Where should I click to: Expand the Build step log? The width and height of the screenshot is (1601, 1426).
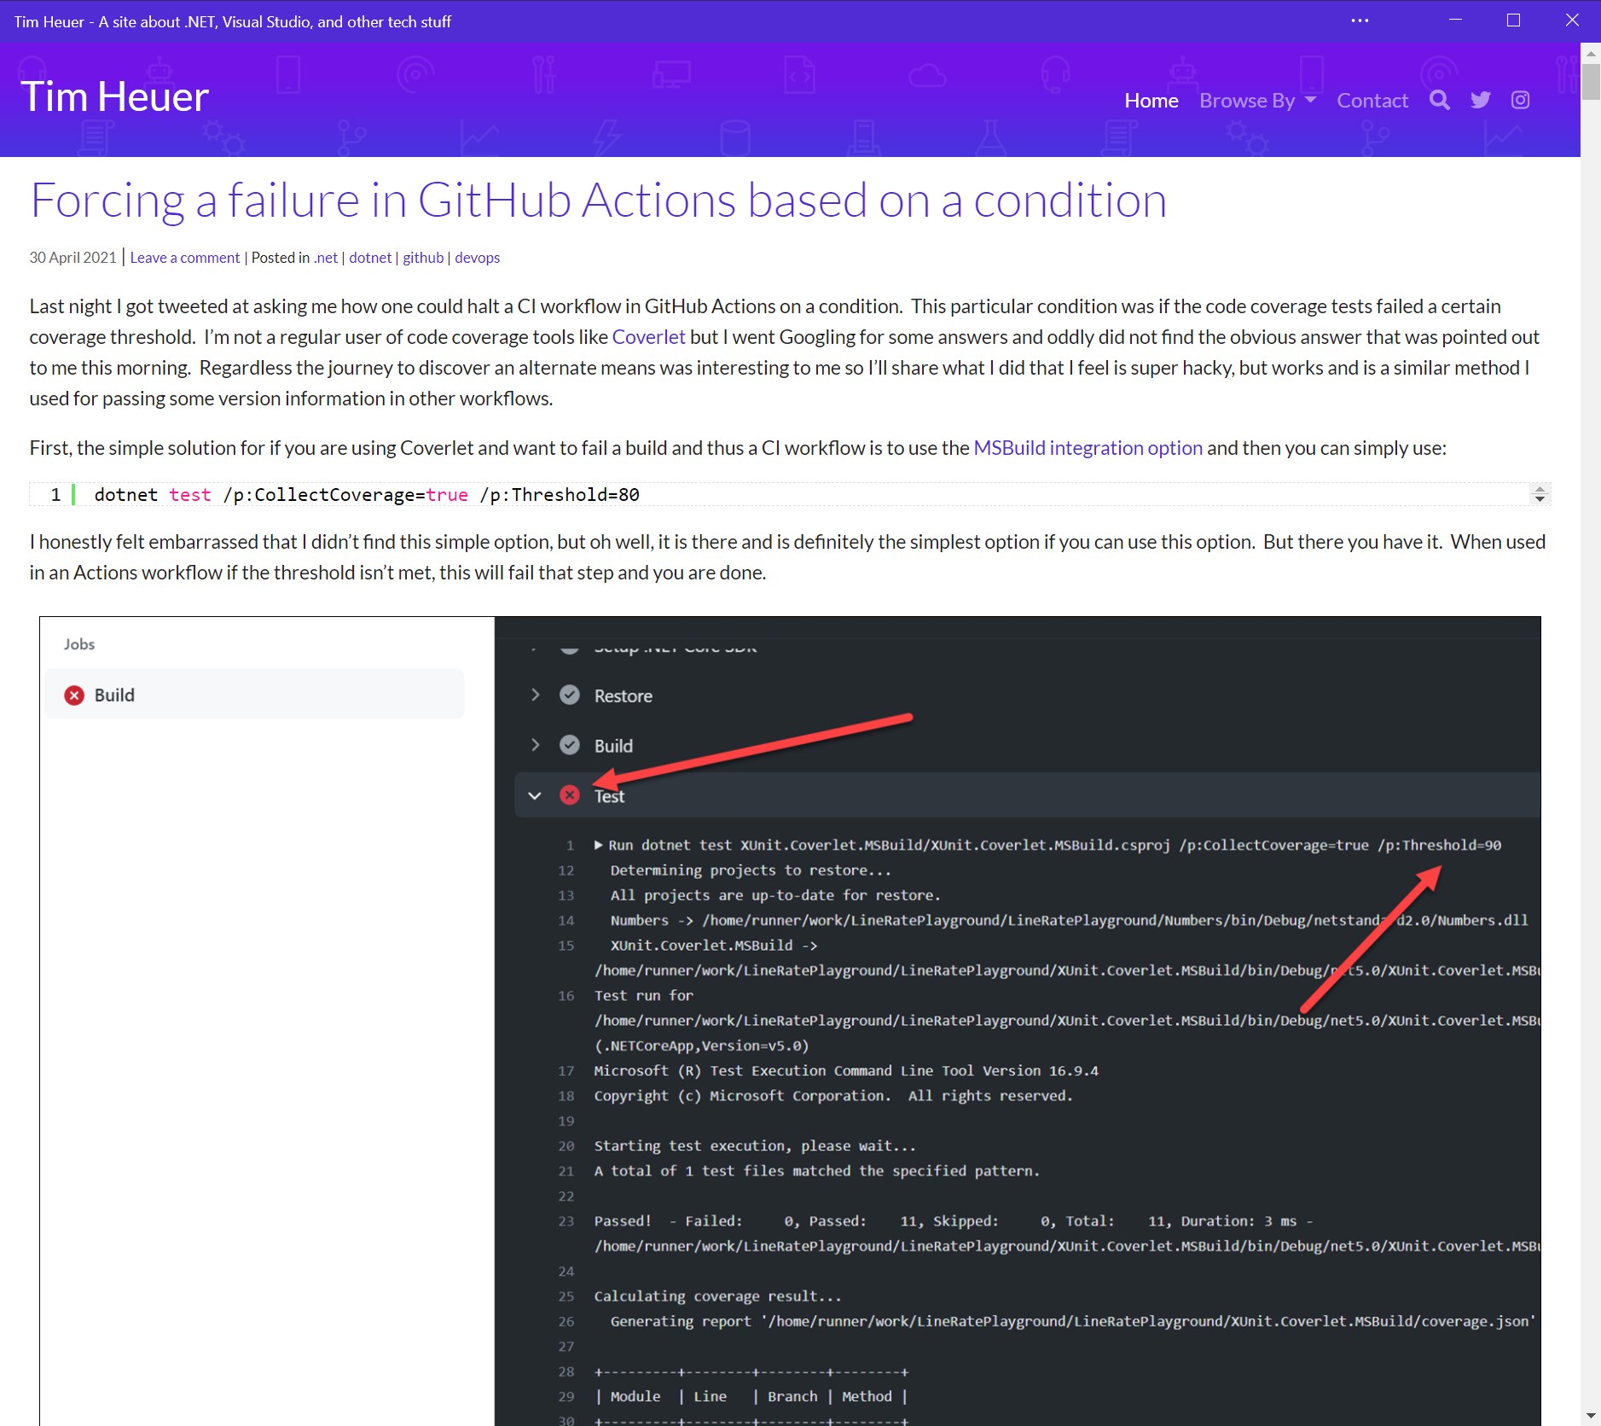[x=535, y=745]
